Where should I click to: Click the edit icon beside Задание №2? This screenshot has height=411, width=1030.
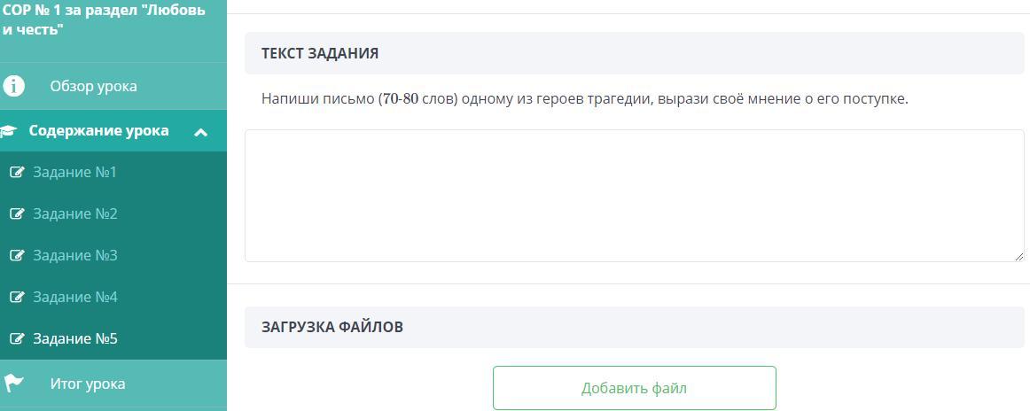pyautogui.click(x=17, y=213)
